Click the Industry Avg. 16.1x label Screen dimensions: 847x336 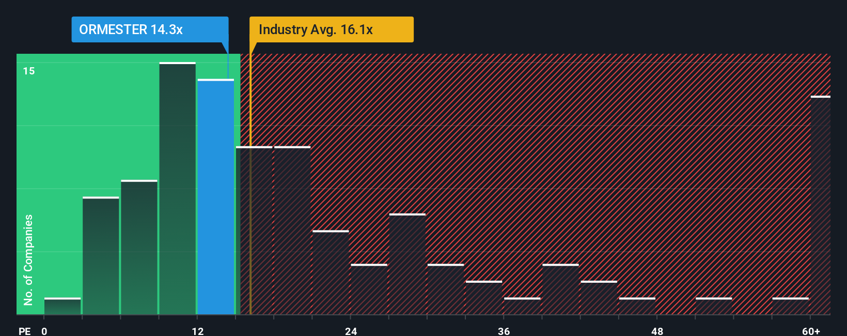(332, 29)
